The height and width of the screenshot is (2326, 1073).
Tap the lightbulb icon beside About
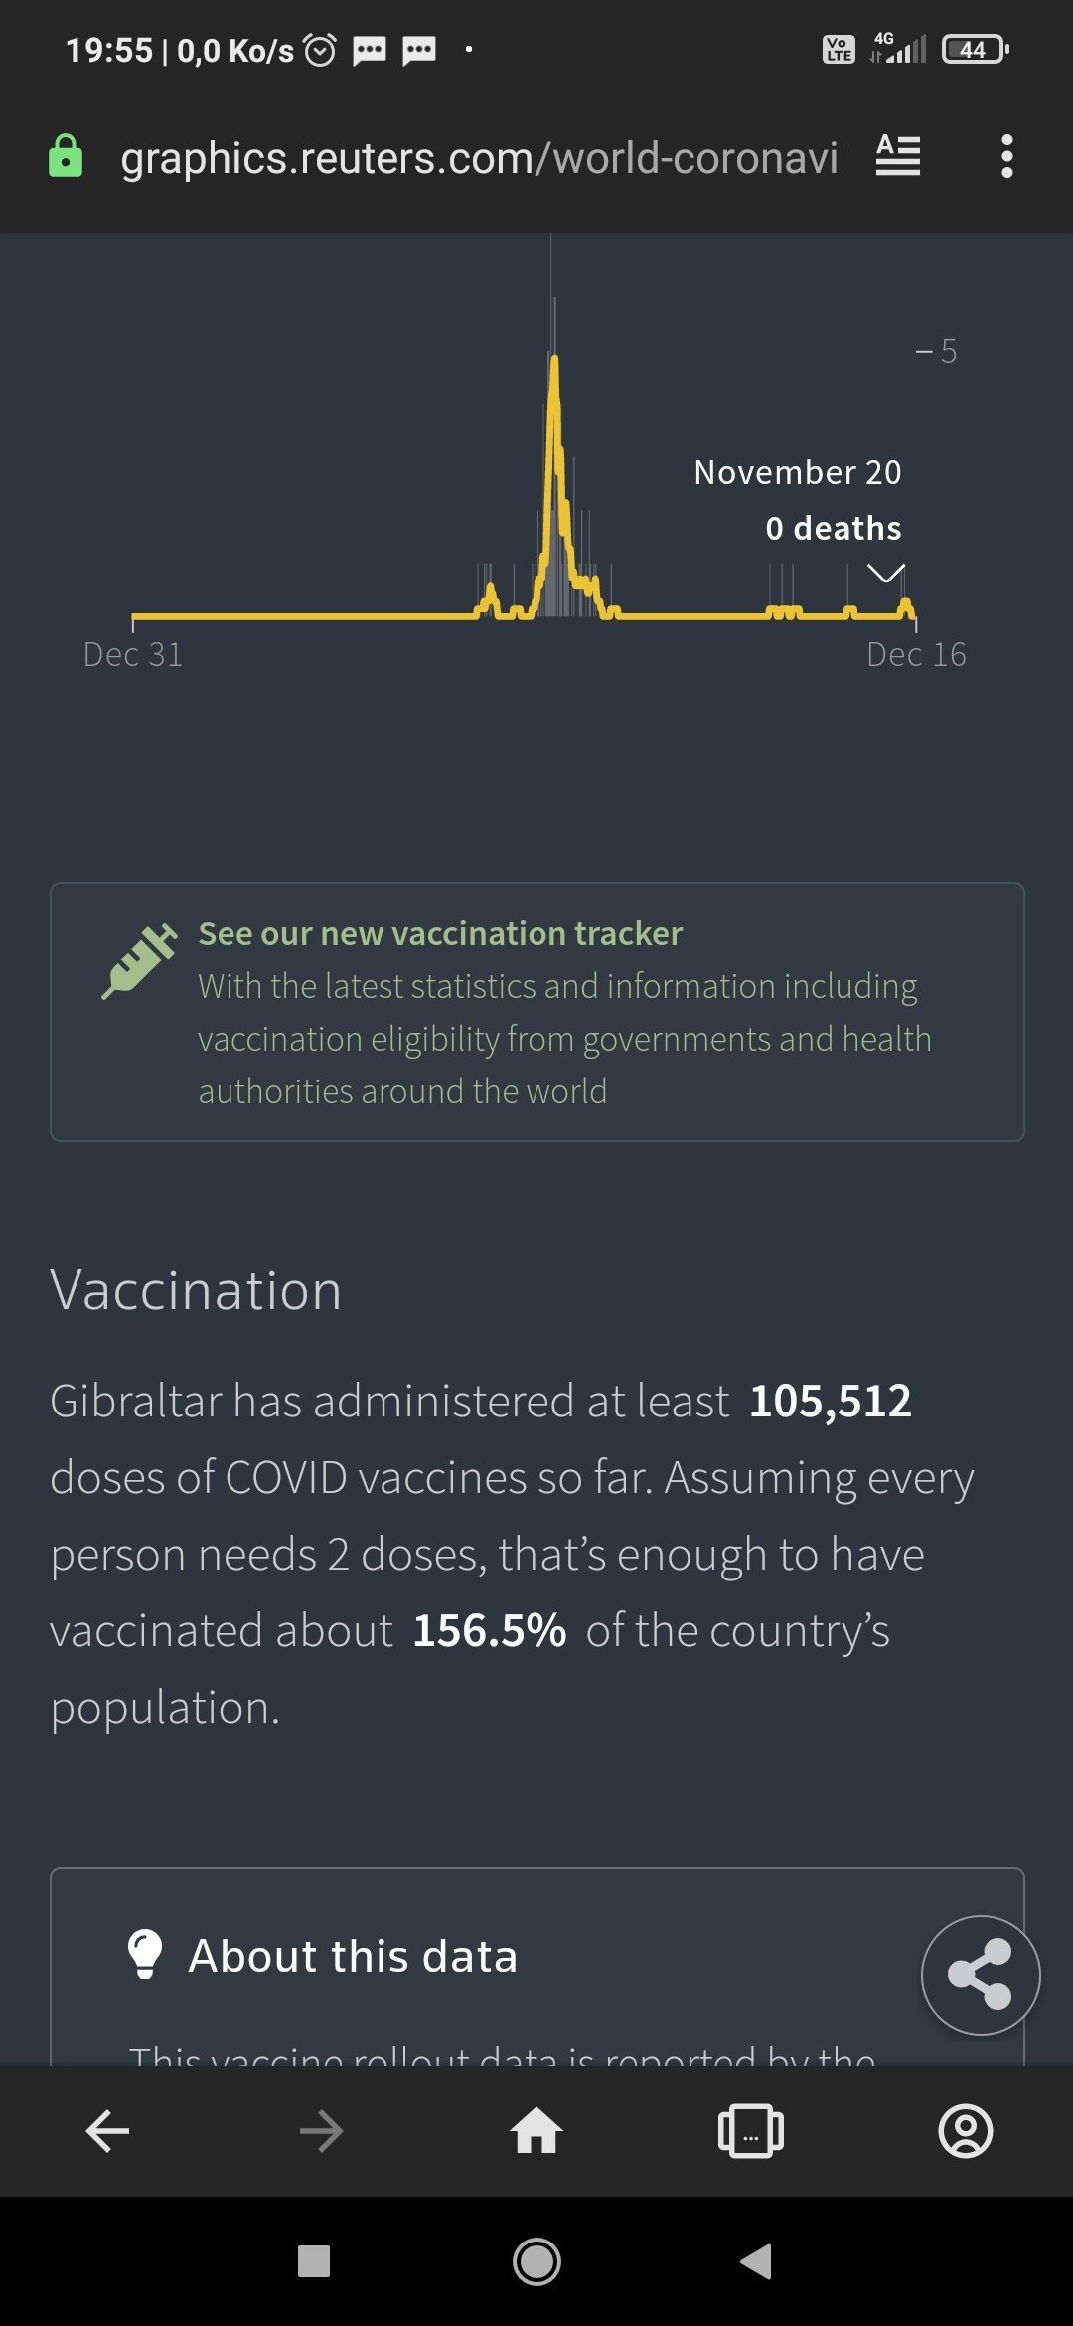(x=145, y=1953)
